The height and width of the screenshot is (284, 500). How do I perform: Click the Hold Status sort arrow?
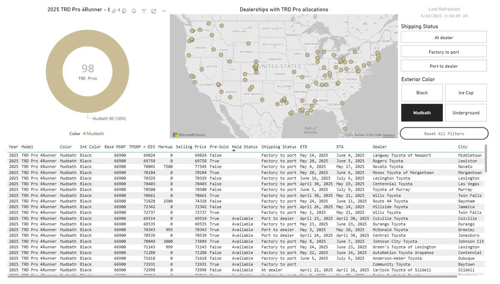(x=233, y=150)
